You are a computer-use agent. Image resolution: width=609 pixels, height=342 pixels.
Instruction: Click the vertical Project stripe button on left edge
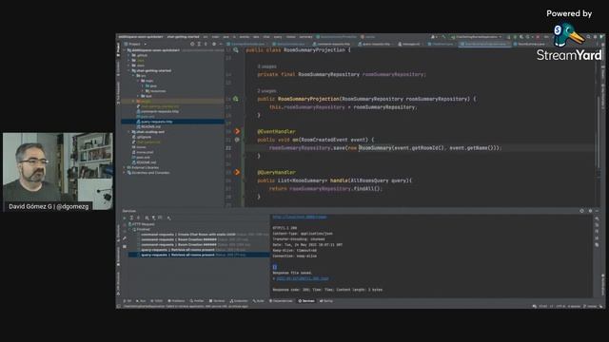pos(118,49)
